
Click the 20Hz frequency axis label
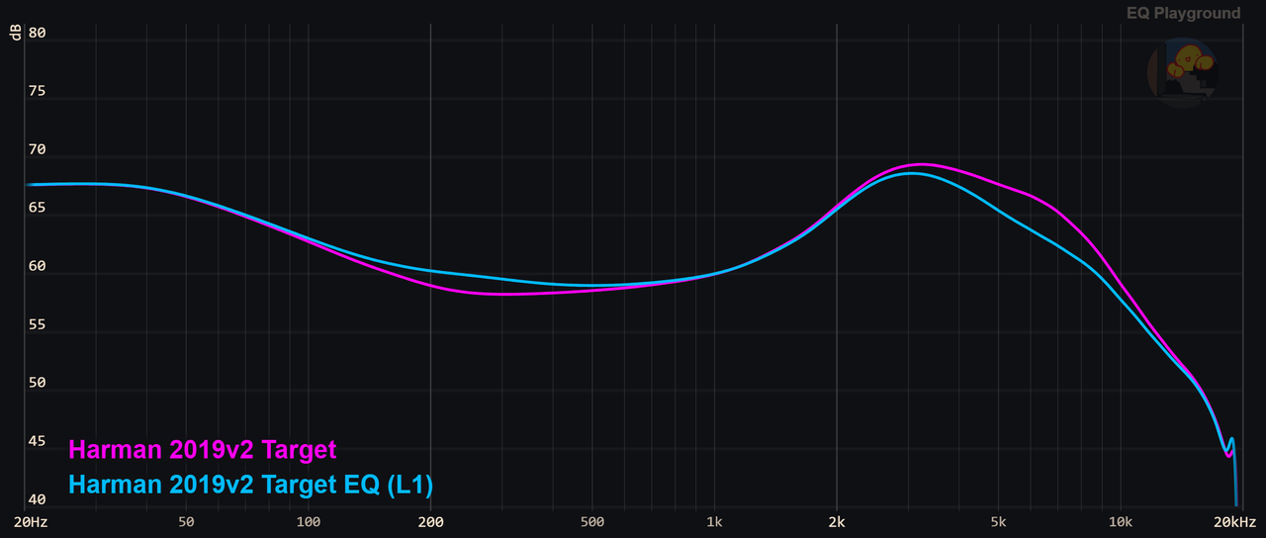click(x=29, y=522)
